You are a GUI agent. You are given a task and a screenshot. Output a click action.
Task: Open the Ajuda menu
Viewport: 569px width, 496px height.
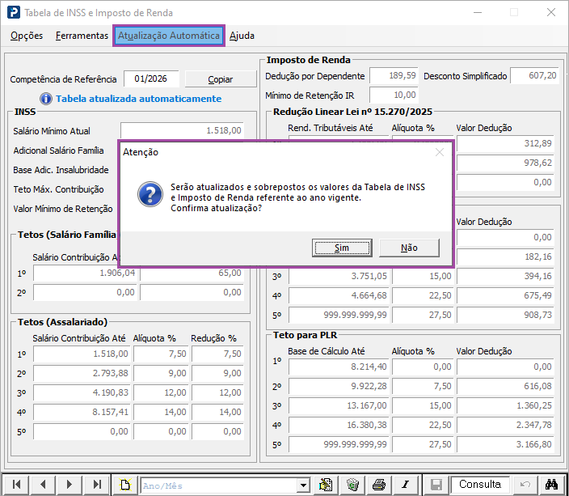point(242,36)
